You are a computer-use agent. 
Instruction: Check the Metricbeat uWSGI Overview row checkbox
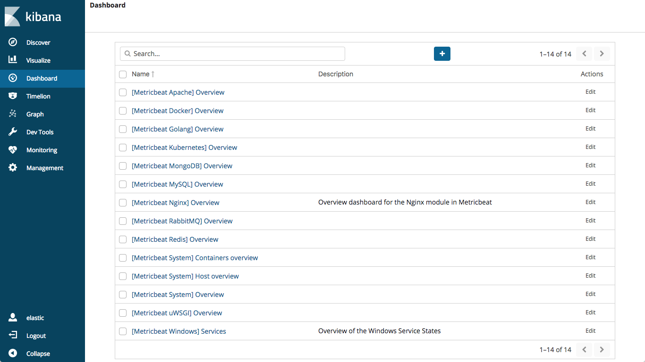[x=123, y=313]
